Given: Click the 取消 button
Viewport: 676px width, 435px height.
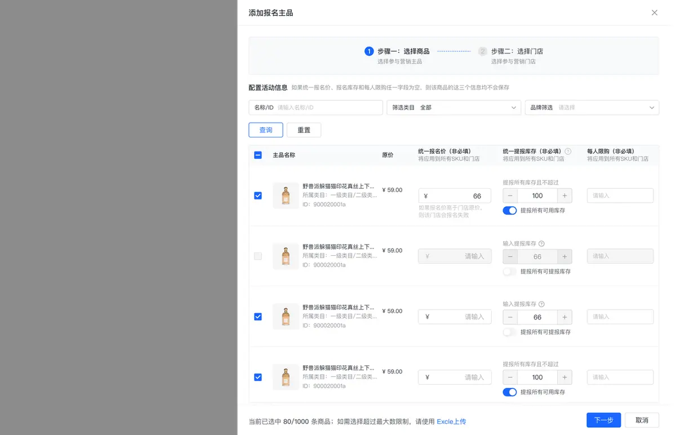Looking at the screenshot, I should coord(642,420).
